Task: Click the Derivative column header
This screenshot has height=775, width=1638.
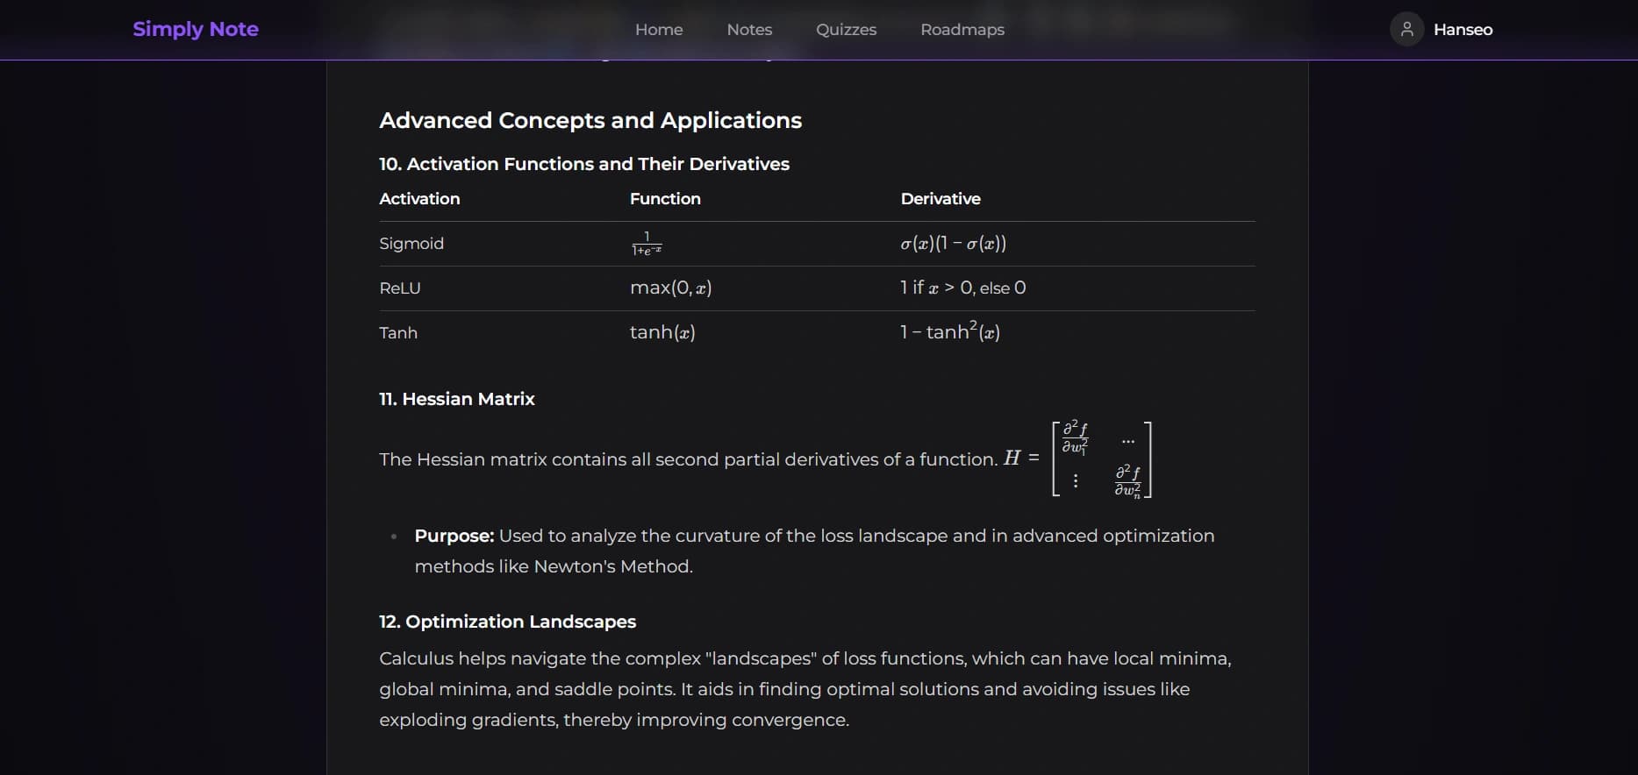Action: pos(940,199)
